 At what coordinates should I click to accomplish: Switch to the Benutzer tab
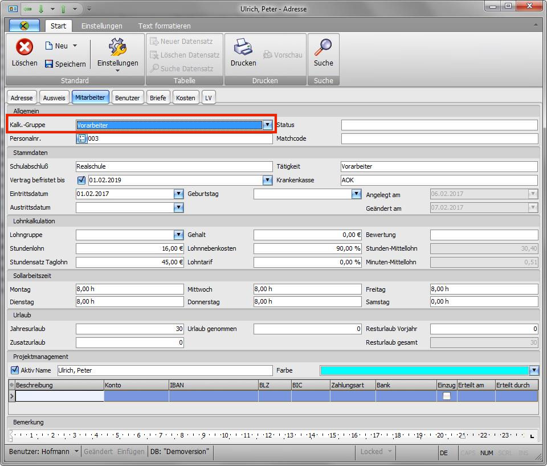click(127, 97)
